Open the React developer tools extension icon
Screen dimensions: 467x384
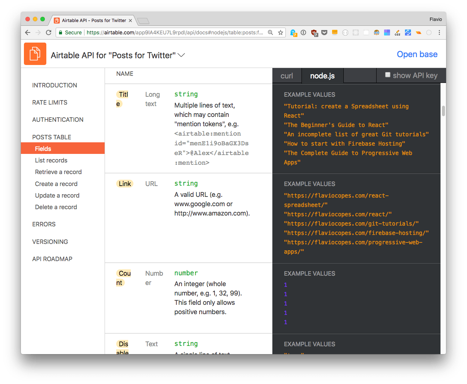(356, 32)
